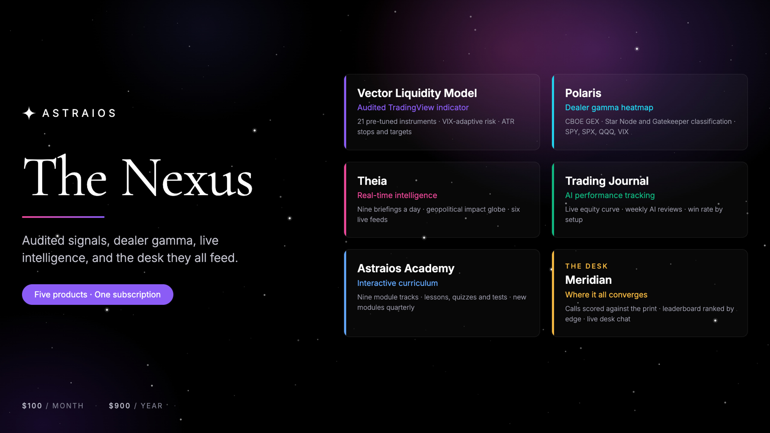Click "Interactive curriculum" subtitle

[x=397, y=283]
